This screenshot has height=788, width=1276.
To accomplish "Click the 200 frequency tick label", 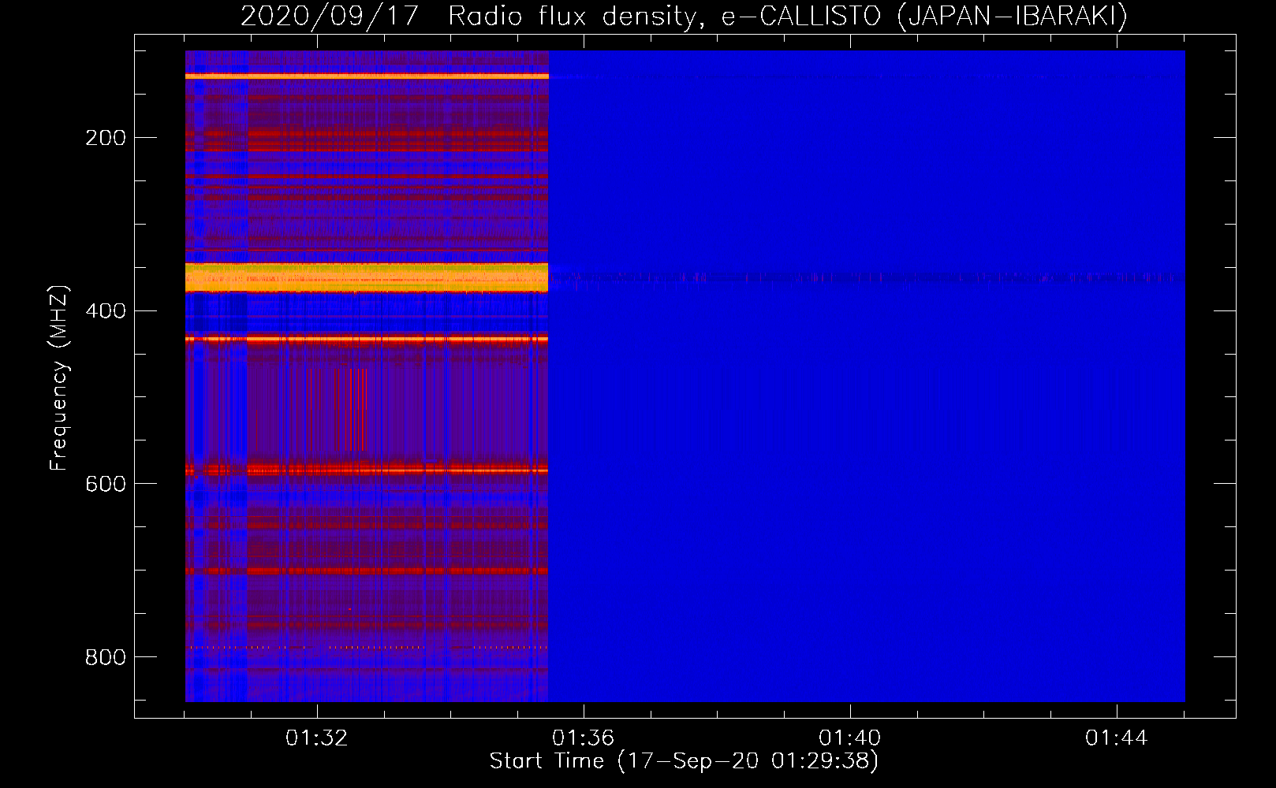I will pos(106,138).
